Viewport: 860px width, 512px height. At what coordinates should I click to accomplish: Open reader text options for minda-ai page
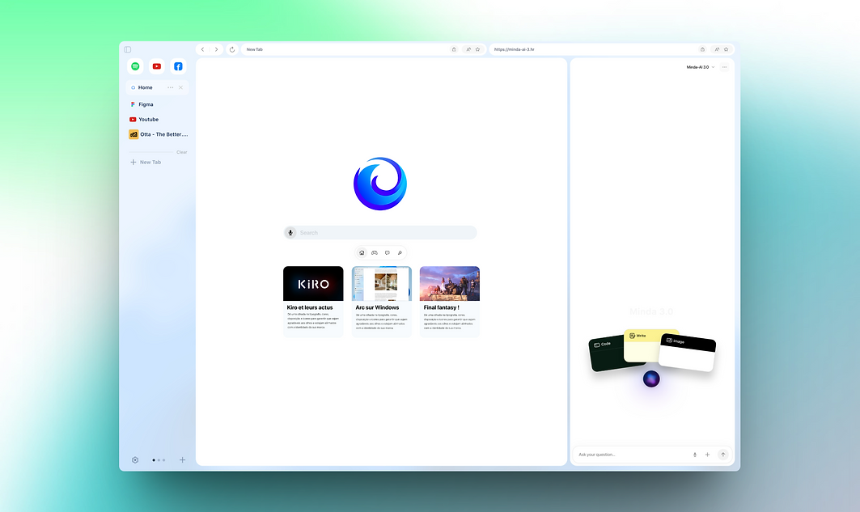[x=717, y=49]
